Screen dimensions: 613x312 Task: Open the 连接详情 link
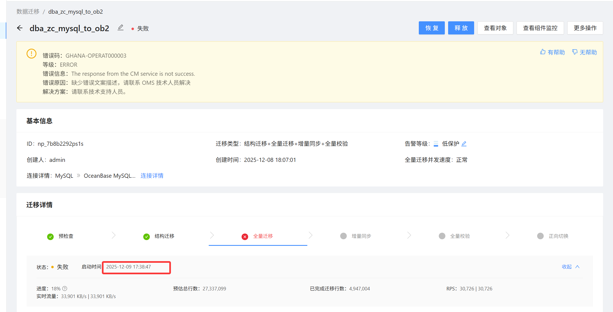click(x=152, y=176)
